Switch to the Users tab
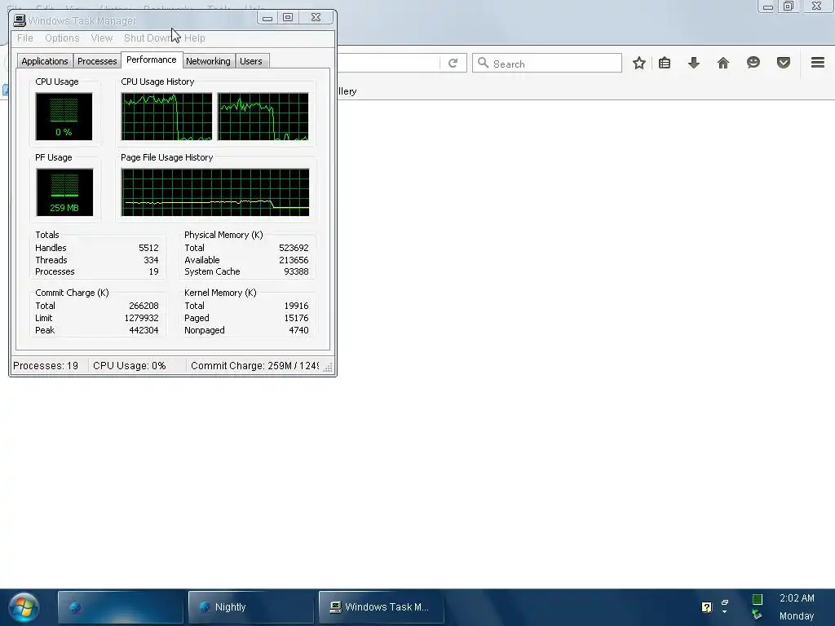The width and height of the screenshot is (835, 626). click(x=251, y=61)
